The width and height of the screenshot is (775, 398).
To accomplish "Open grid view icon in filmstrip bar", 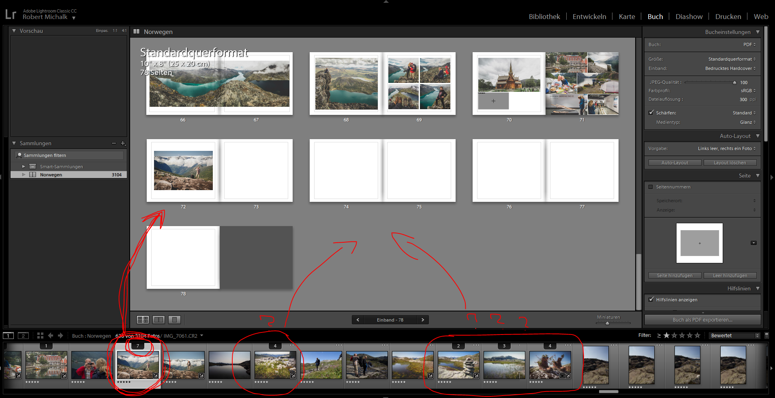I will 40,336.
